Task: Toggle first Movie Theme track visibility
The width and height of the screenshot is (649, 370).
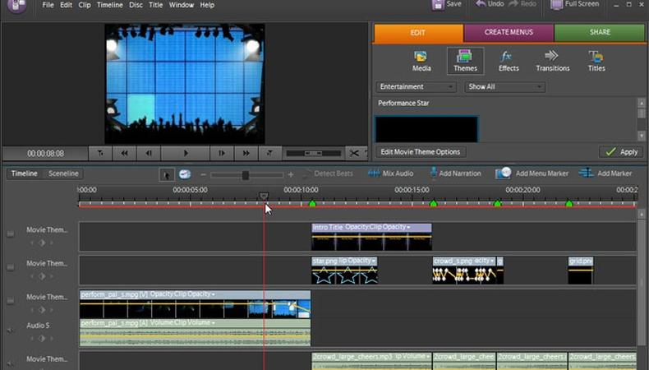Action: click(11, 234)
